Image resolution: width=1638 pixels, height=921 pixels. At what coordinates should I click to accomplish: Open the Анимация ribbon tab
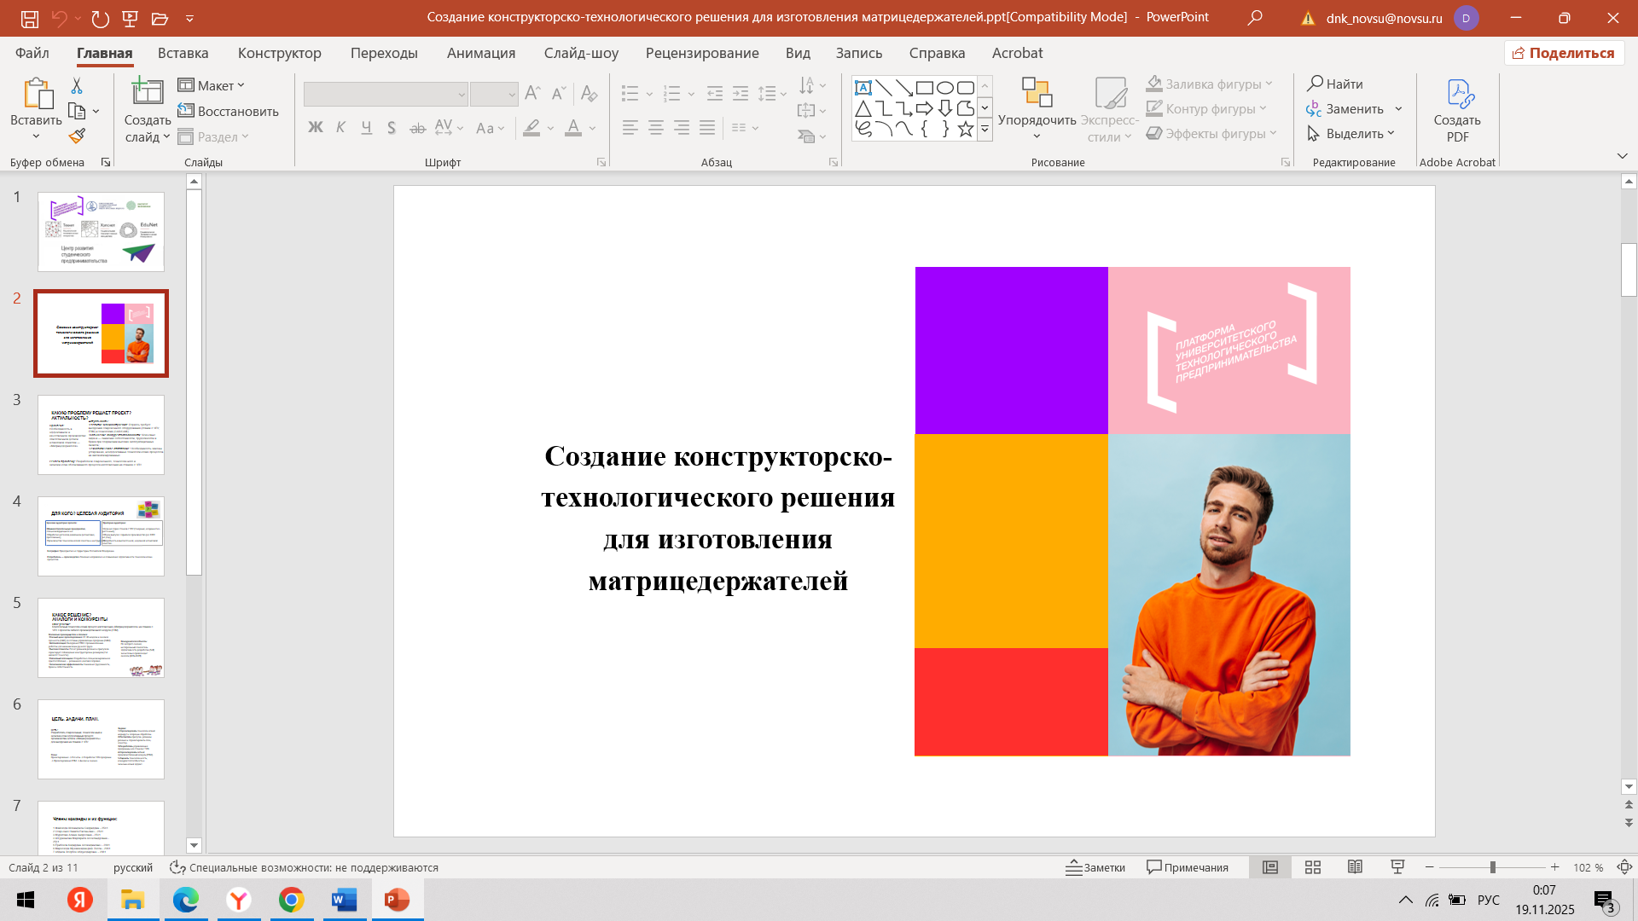click(480, 53)
